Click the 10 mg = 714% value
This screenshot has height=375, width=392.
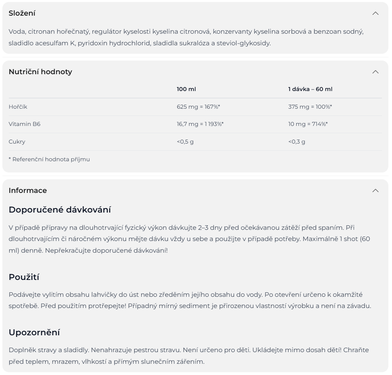coord(308,124)
